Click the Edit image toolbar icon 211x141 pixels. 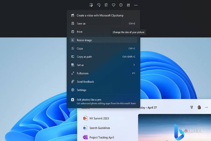(x=91, y=5)
